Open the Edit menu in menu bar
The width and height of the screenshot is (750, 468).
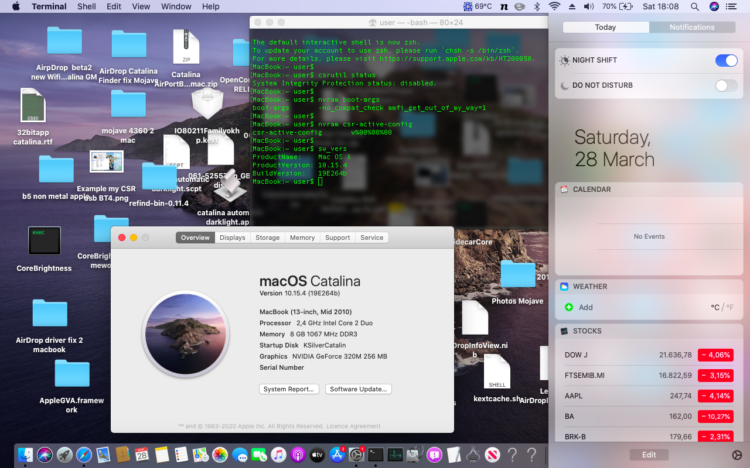pos(114,6)
